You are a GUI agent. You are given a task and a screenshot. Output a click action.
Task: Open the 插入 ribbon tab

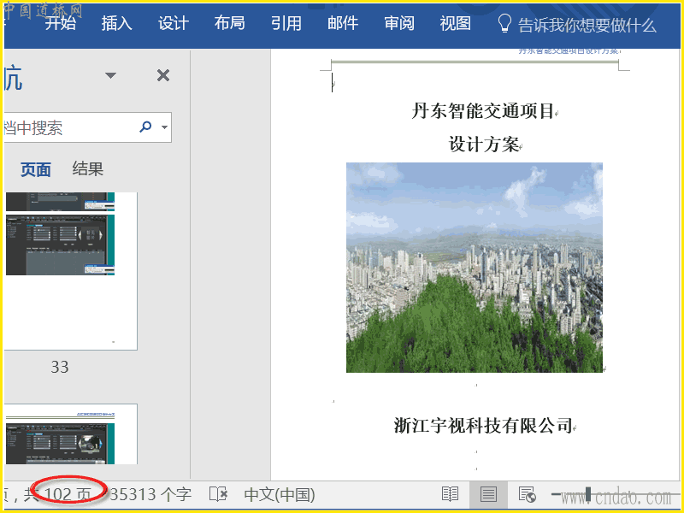[116, 23]
